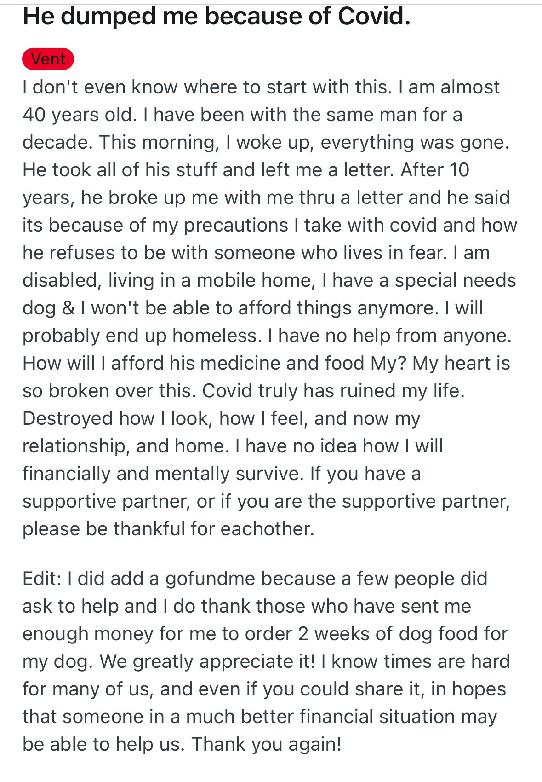Tap the words 'Destroyed how I look'
Image resolution: width=542 pixels, height=782 pixels.
[118, 418]
